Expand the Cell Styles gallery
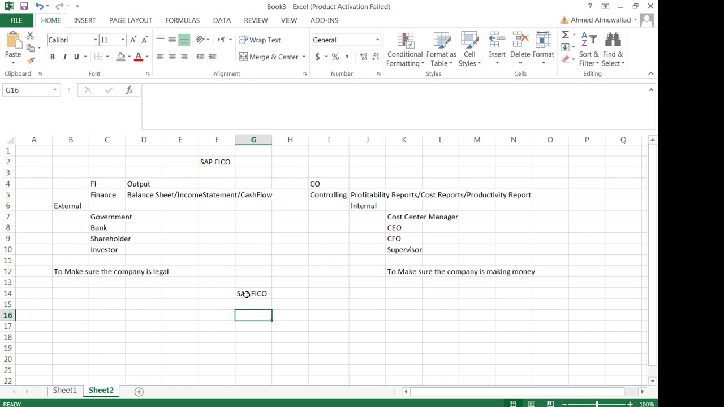724x407 pixels. (469, 49)
